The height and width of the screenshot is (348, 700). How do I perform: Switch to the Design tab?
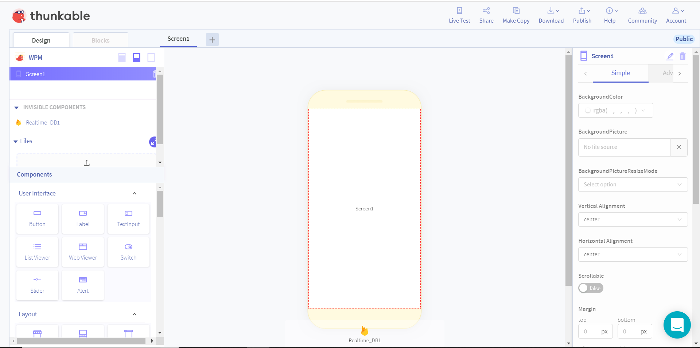click(x=41, y=40)
